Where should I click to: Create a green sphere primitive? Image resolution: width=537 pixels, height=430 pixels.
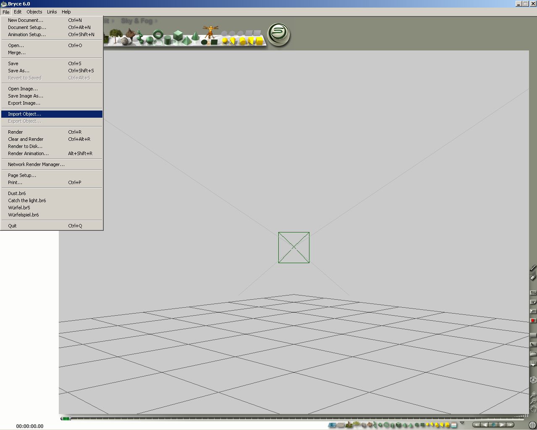(x=149, y=40)
